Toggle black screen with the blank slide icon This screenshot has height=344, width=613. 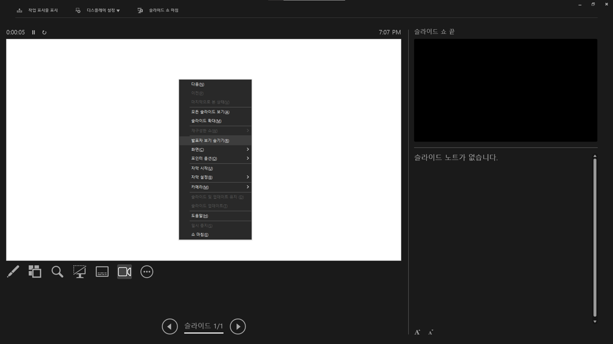pos(79,271)
